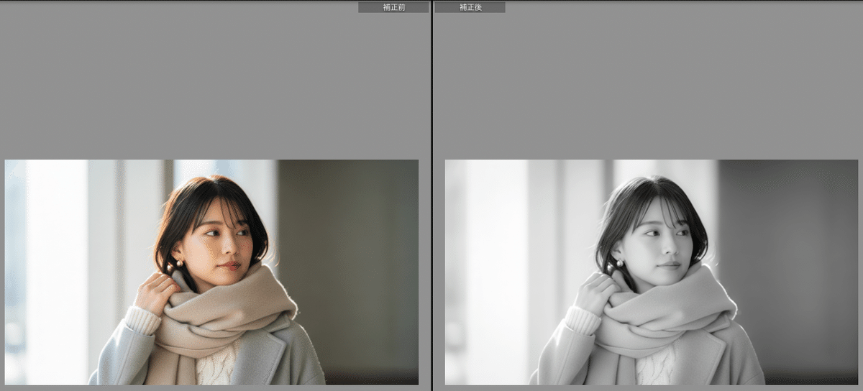Click the 補正前 (Before) label
Image resolution: width=863 pixels, height=391 pixels.
pos(393,7)
